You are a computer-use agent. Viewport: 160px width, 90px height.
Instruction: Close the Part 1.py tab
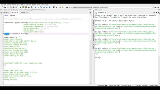(x=17, y=12)
